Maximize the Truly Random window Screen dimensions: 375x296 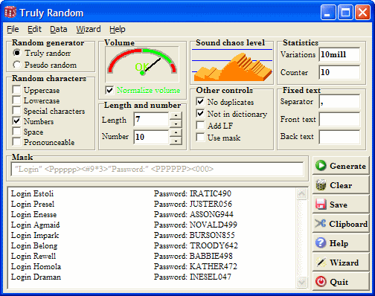(x=346, y=12)
